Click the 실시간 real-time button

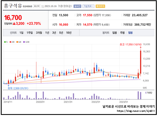click(x=77, y=6)
